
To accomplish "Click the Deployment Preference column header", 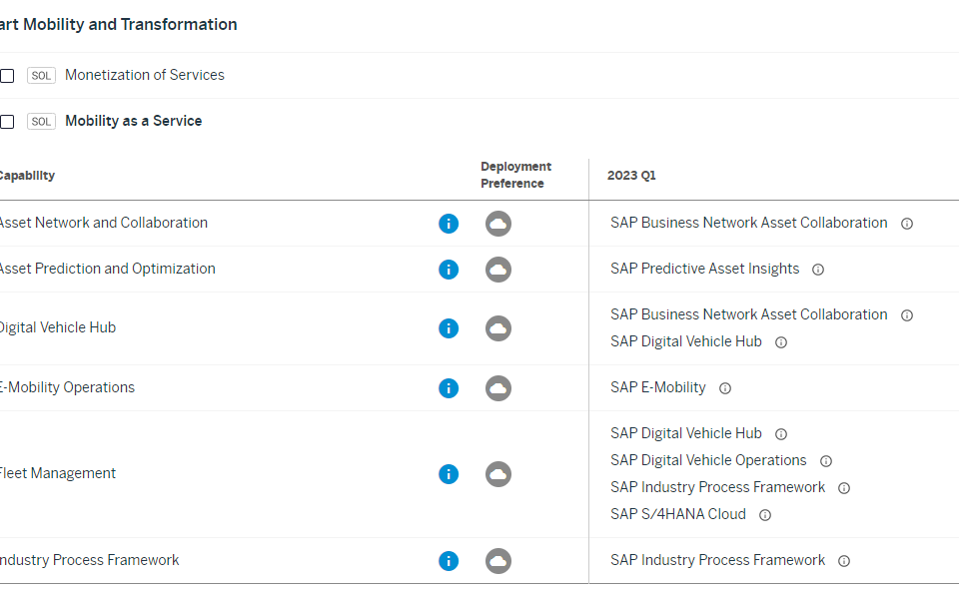I will click(x=515, y=175).
